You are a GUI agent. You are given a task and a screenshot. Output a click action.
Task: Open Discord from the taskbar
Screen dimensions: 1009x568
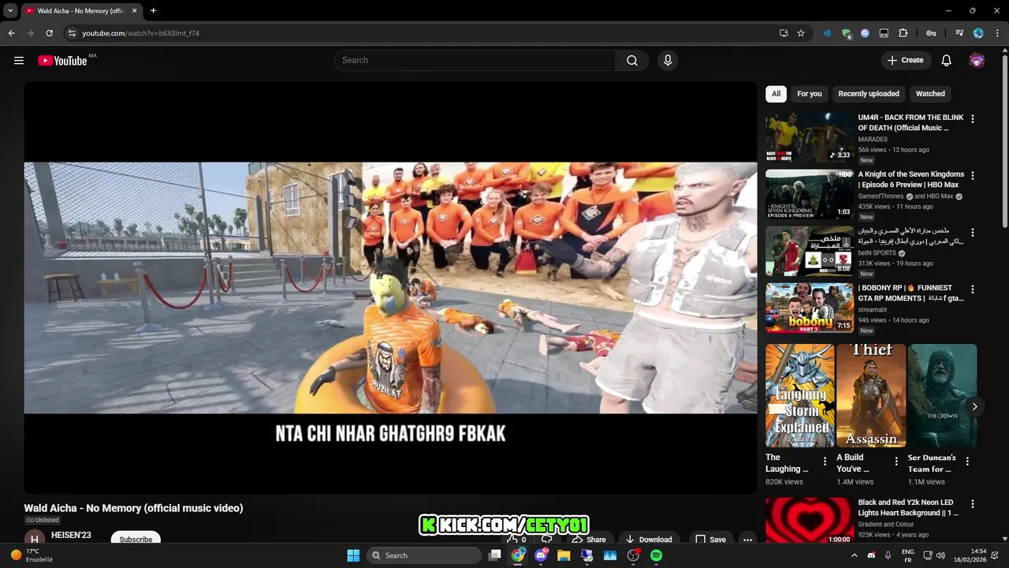click(x=541, y=555)
